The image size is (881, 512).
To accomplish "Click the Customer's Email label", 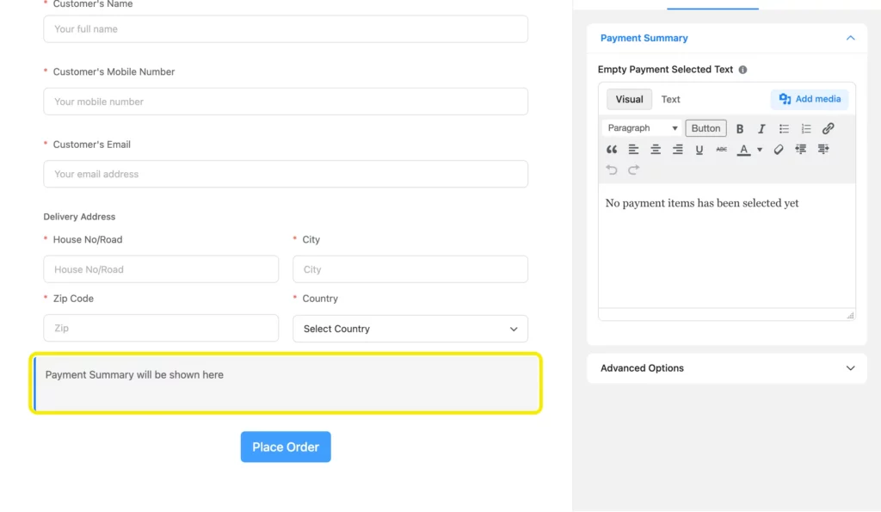I will coord(91,145).
